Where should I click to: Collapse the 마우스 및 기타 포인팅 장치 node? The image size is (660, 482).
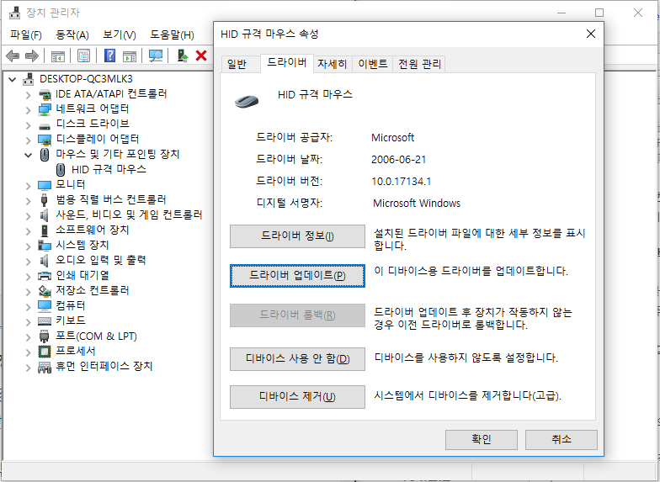point(29,155)
